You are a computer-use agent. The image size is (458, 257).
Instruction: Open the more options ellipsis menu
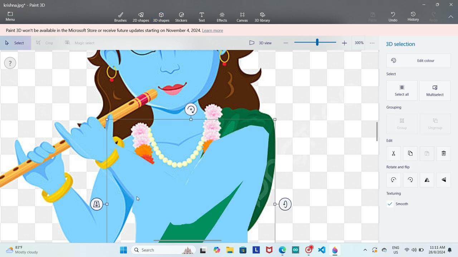[372, 43]
